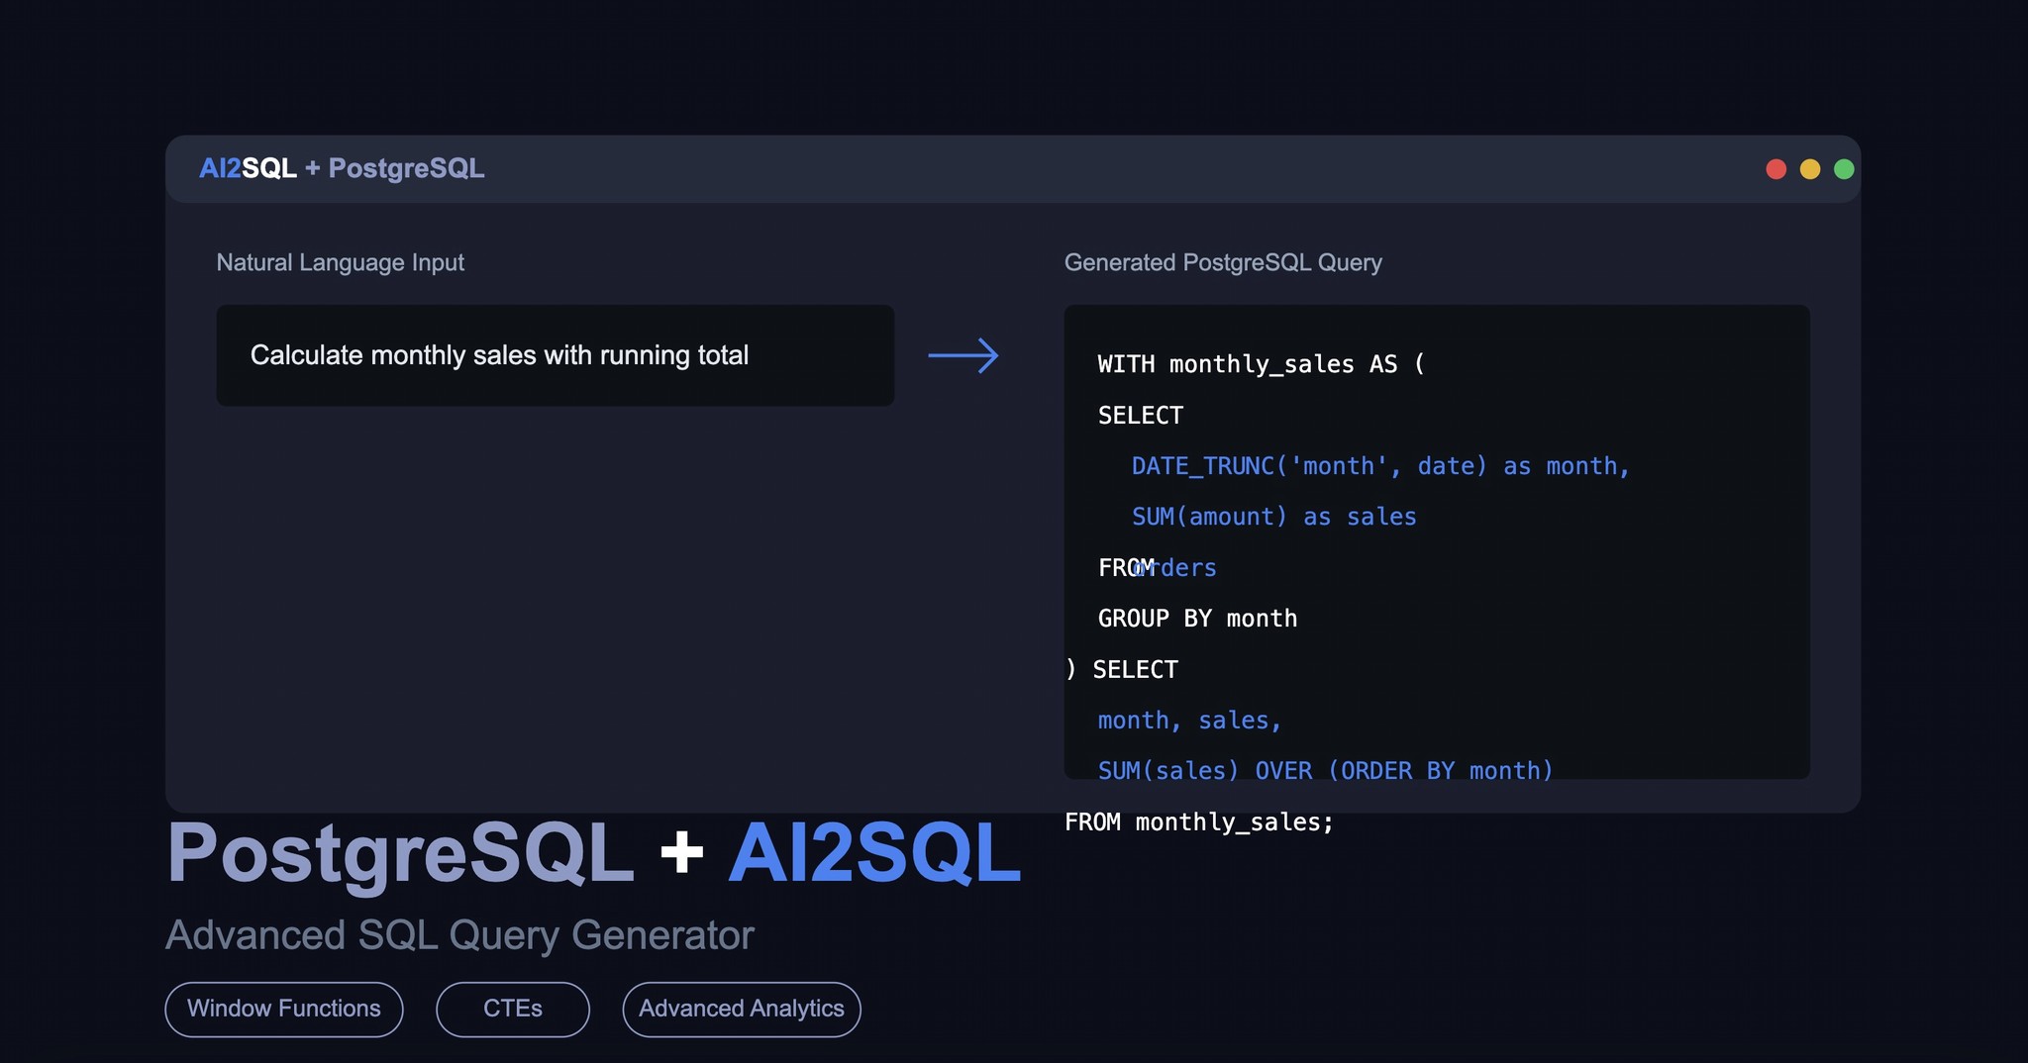Click the green traffic light window control
This screenshot has height=1063, width=2028.
click(x=1845, y=168)
